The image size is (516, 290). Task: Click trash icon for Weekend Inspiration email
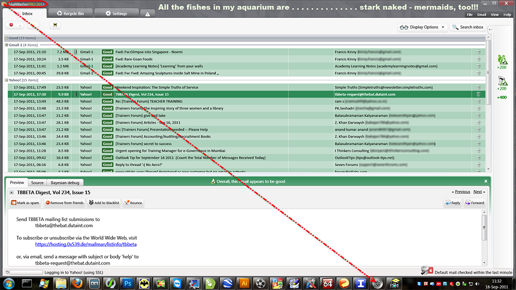coord(478,87)
